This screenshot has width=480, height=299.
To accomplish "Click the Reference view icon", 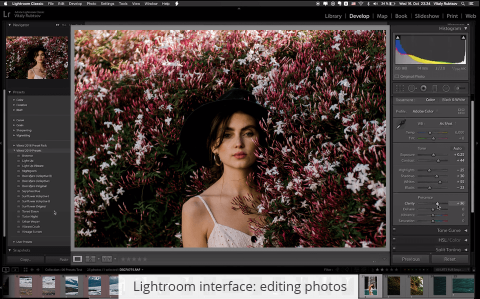I will [x=90, y=259].
